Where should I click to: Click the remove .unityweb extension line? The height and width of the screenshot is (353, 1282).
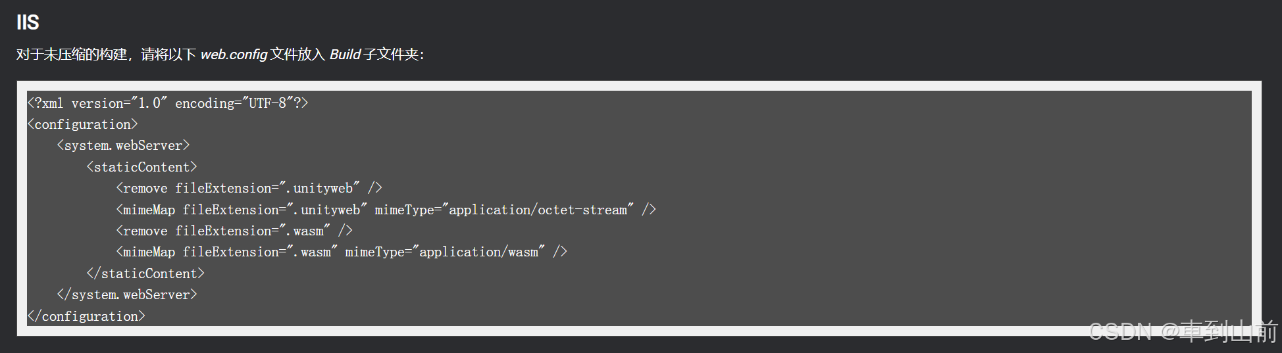click(249, 188)
